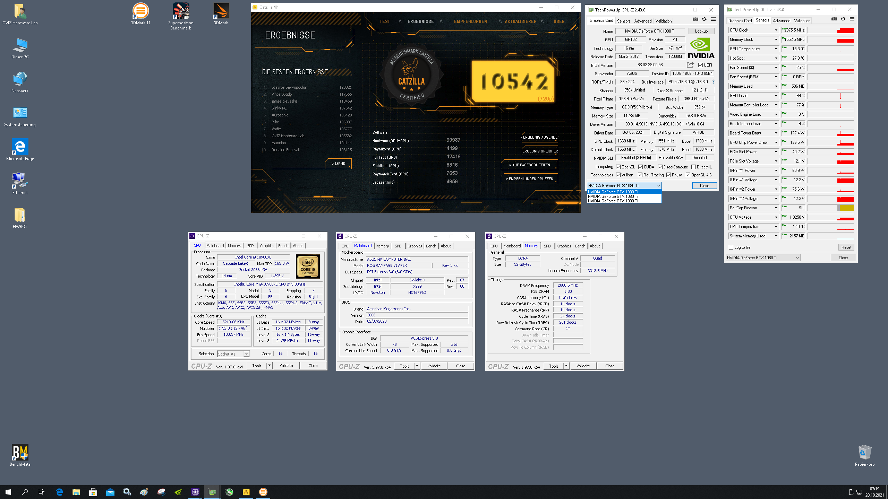Open the Tools dropdown arrow in CPU-Z CPU window
Image resolution: width=888 pixels, height=499 pixels.
269,366
